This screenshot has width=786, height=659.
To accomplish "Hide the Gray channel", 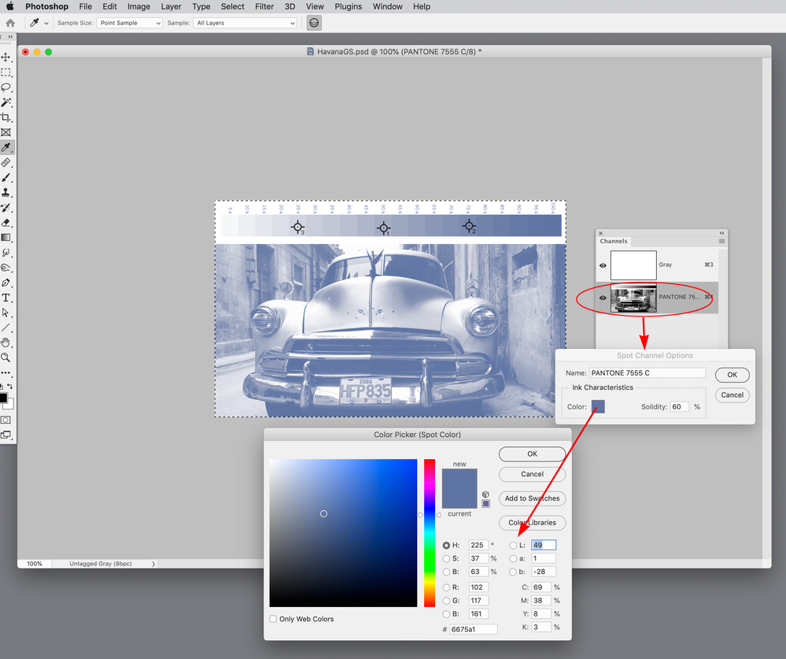I will tap(603, 265).
